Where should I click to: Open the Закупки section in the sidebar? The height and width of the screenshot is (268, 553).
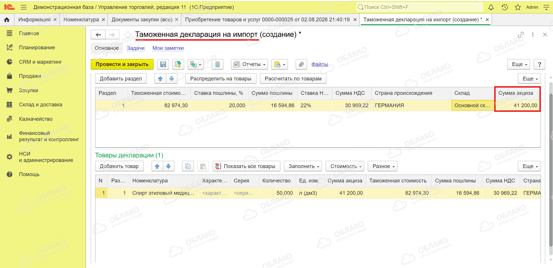coord(29,90)
